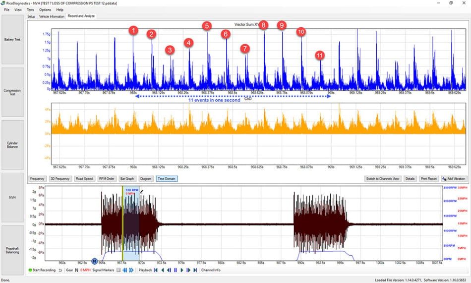Switch to Frequency view
Viewport: 471px width, 283px height.
37,179
